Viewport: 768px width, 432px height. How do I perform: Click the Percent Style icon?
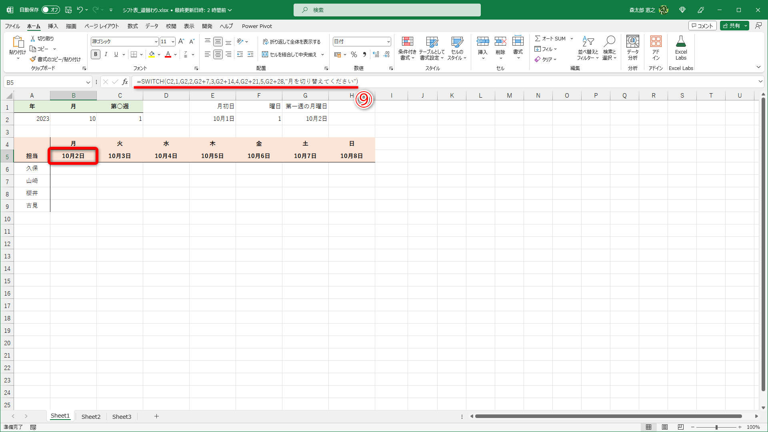[354, 54]
